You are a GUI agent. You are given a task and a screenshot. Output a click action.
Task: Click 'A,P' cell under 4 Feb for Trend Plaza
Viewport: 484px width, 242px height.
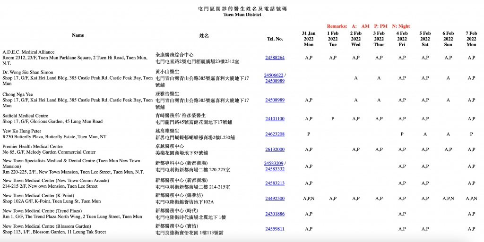point(402,214)
